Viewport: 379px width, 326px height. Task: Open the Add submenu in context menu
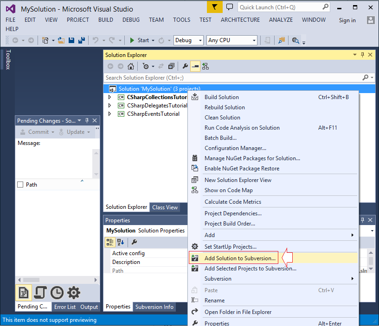(x=273, y=235)
